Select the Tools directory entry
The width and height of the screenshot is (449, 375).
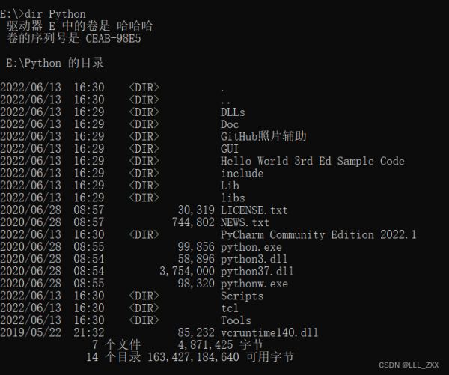[236, 320]
